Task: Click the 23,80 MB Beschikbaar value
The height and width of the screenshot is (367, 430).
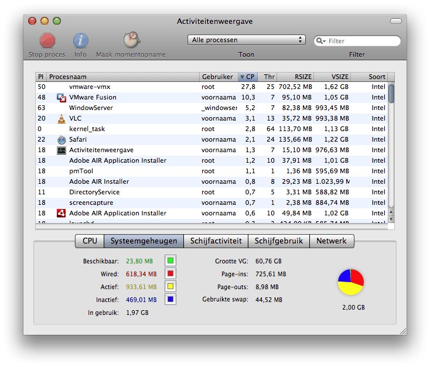Action: tap(139, 261)
